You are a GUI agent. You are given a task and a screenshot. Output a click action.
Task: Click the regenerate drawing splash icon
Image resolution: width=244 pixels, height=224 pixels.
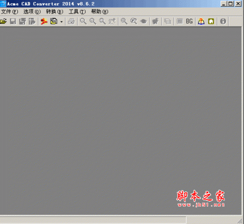pyautogui.click(x=155, y=22)
